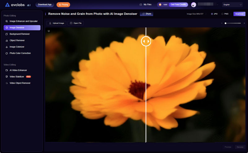The height and width of the screenshot is (153, 248).
Task: Select the JPG output format
Action: click(212, 14)
